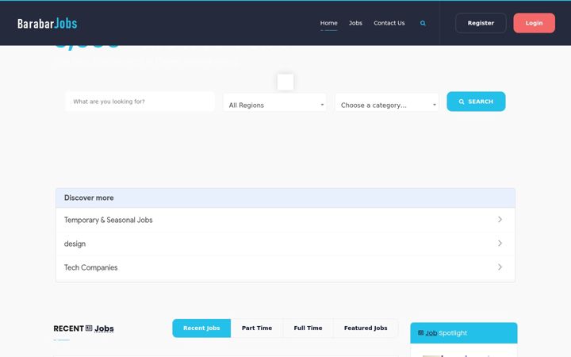Click the Register button
The height and width of the screenshot is (357, 571).
click(x=481, y=23)
